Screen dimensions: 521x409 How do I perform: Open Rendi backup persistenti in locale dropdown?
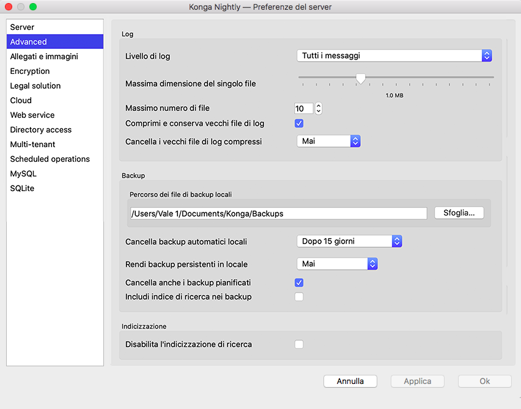[x=337, y=264]
